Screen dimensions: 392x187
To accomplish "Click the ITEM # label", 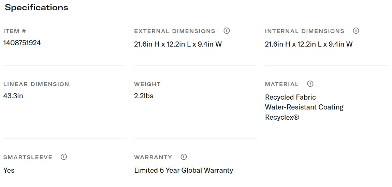I will (15, 31).
